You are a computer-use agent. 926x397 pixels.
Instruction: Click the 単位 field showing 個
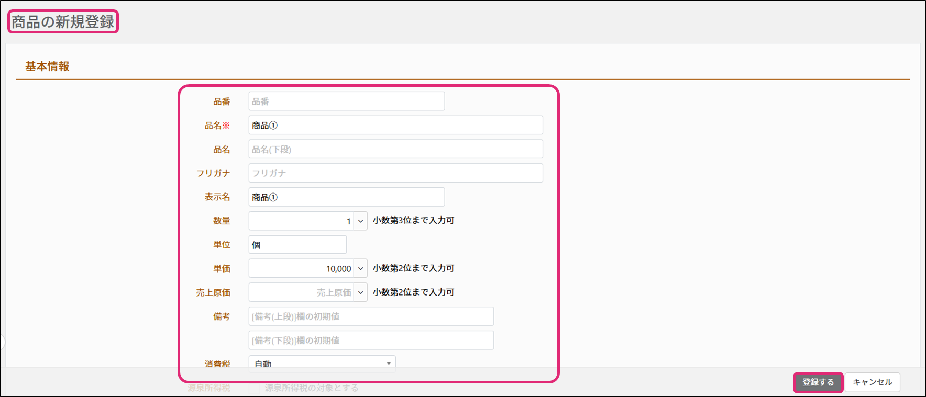(297, 245)
